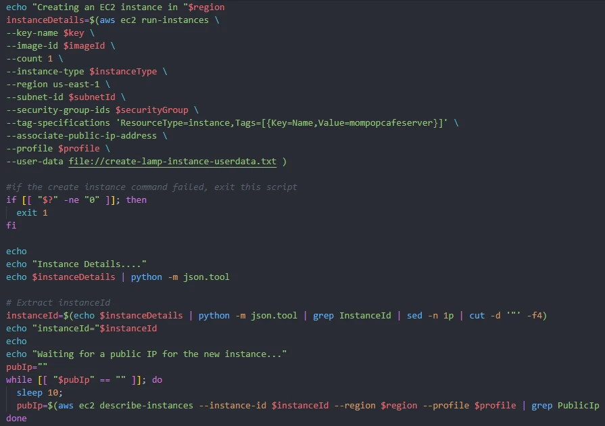Viewport: 605px width, 426px height.
Task: Click the --associate-public-ip-address option
Action: pyautogui.click(x=81, y=136)
